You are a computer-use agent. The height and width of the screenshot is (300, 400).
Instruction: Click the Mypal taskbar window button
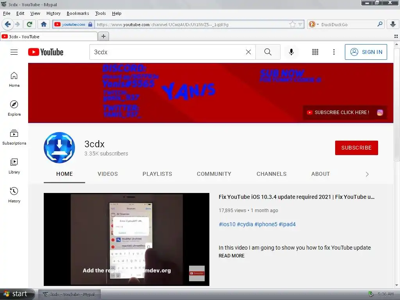(x=70, y=295)
